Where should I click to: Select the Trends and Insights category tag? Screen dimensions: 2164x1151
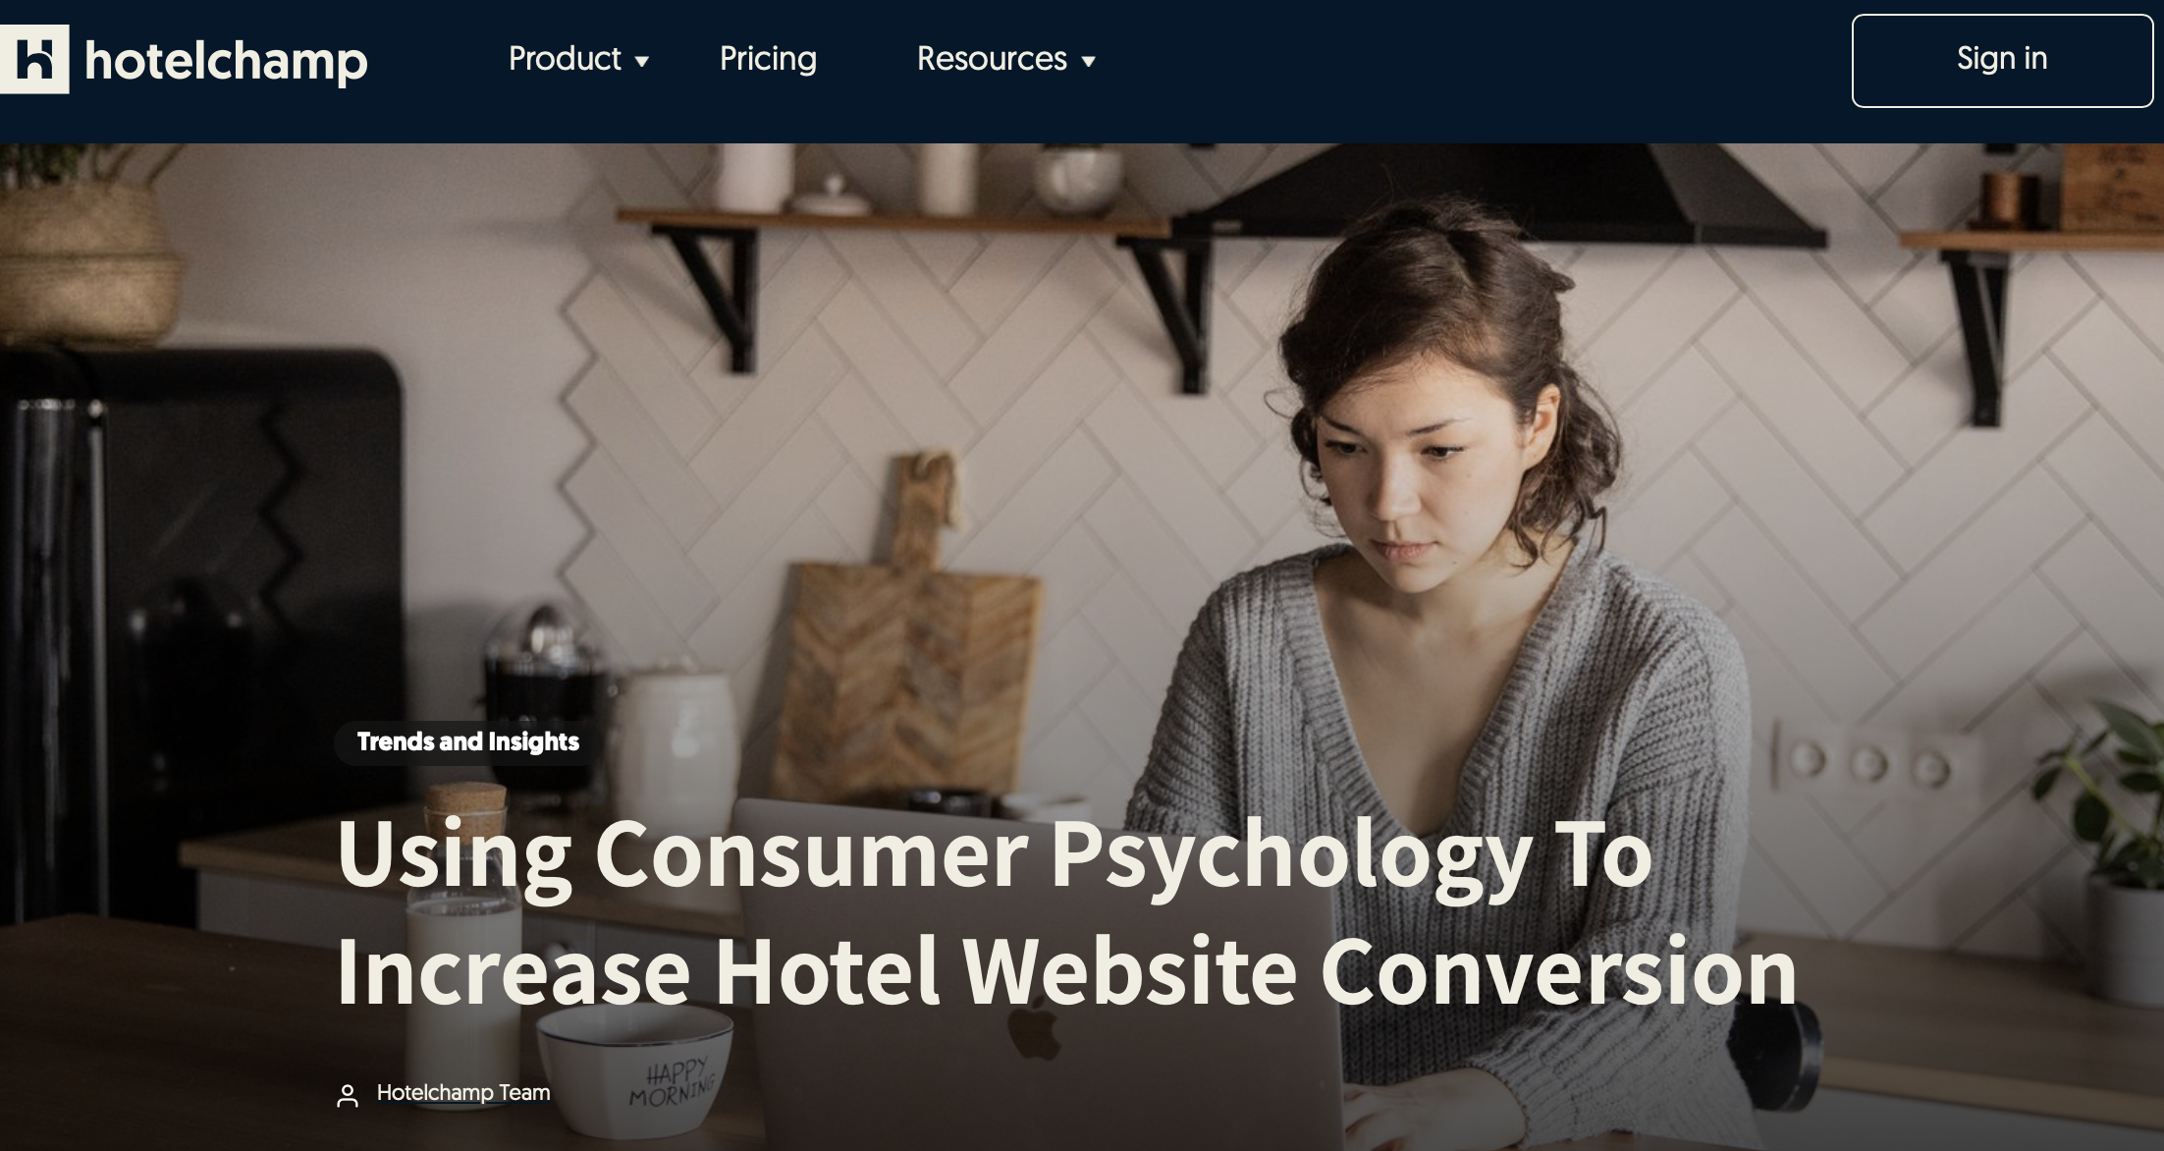click(467, 741)
